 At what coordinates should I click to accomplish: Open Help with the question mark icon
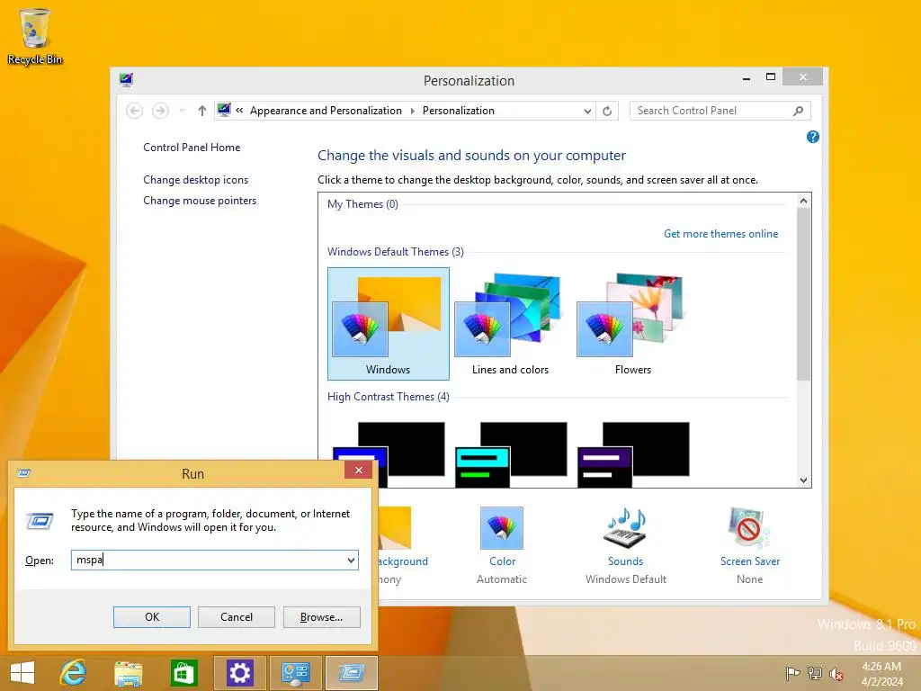[x=813, y=137]
